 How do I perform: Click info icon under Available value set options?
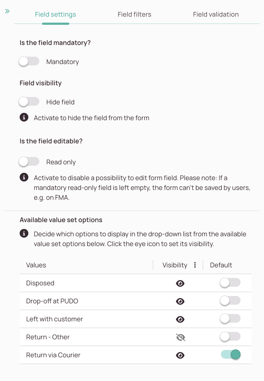tap(24, 233)
